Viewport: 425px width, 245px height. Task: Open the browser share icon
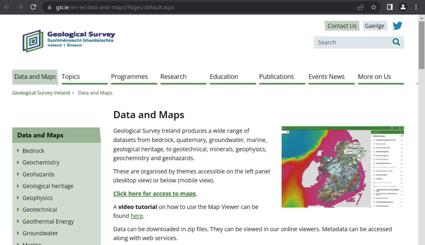[360, 7]
